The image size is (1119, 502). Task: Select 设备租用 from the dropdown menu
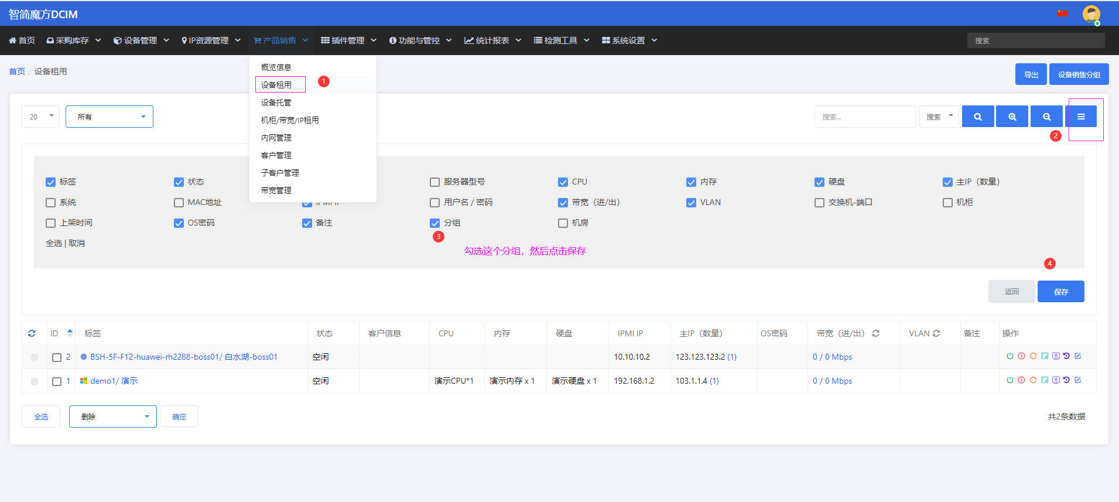pos(276,85)
